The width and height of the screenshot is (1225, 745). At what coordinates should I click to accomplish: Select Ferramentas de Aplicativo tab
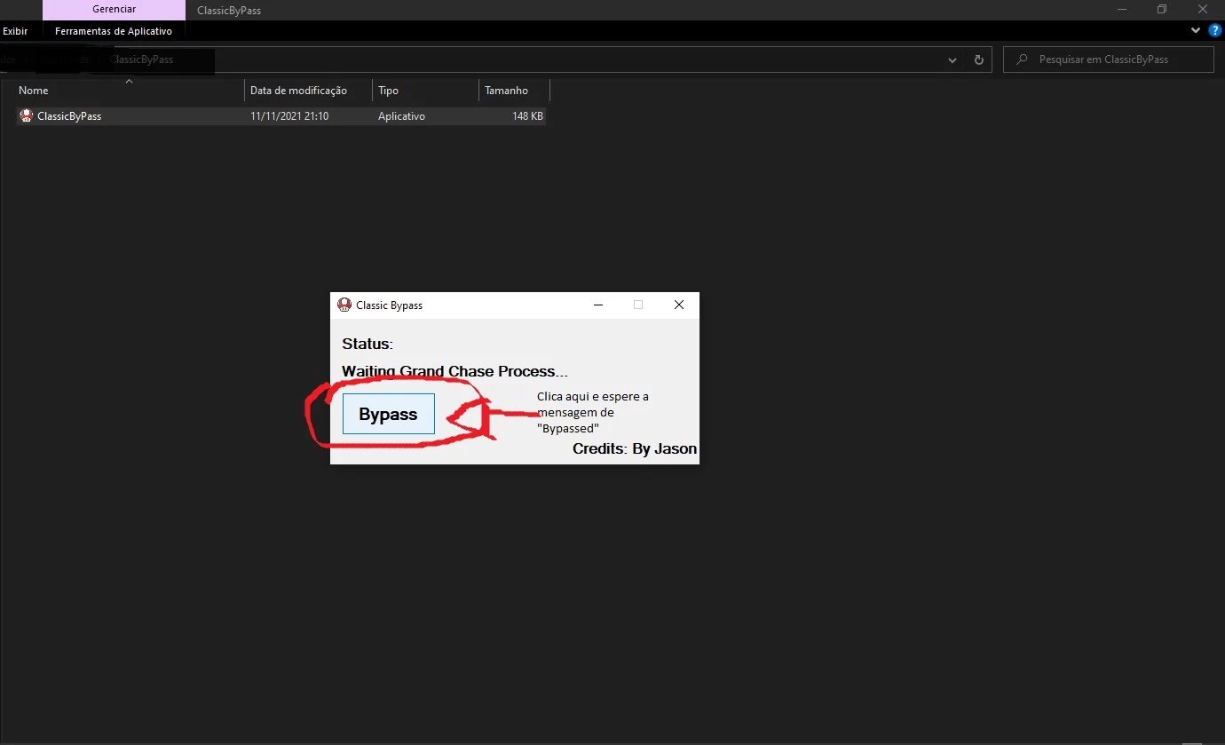(114, 31)
